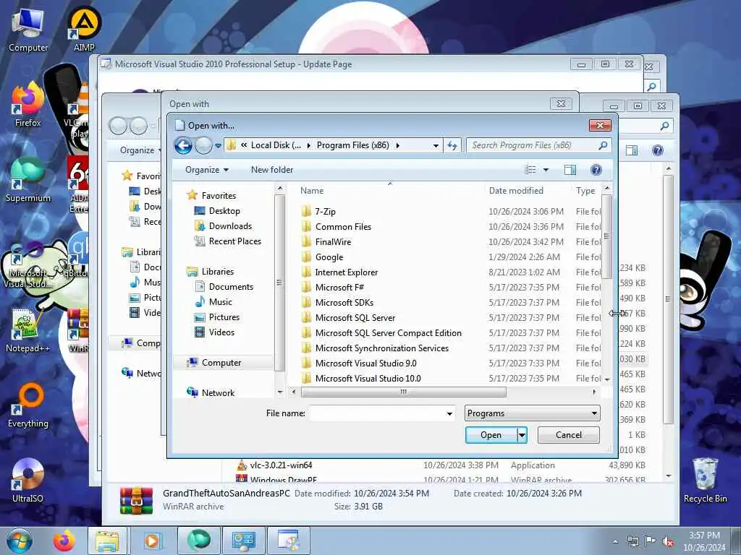The width and height of the screenshot is (741, 555).
Task: Select Recent Places under Favorites
Action: tap(235, 241)
